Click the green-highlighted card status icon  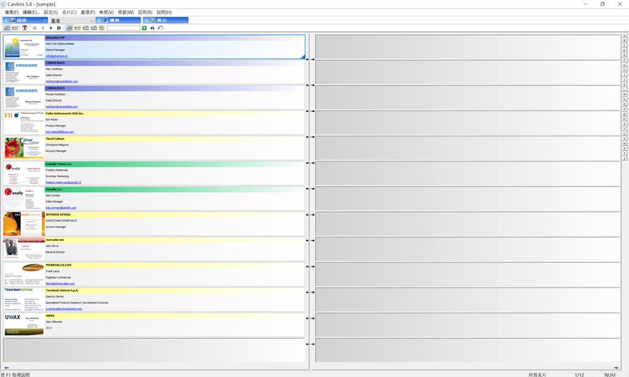(85, 28)
